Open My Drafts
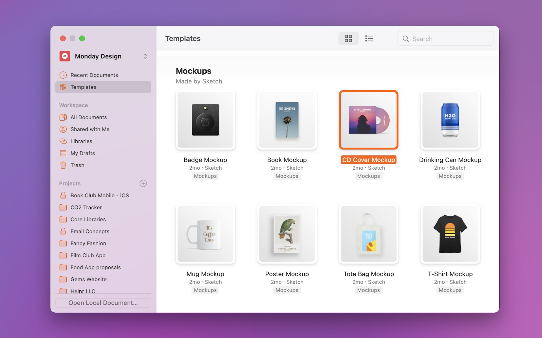Viewport: 542px width, 338px height. tap(83, 153)
